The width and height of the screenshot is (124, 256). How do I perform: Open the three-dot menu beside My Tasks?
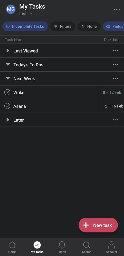coord(117,9)
